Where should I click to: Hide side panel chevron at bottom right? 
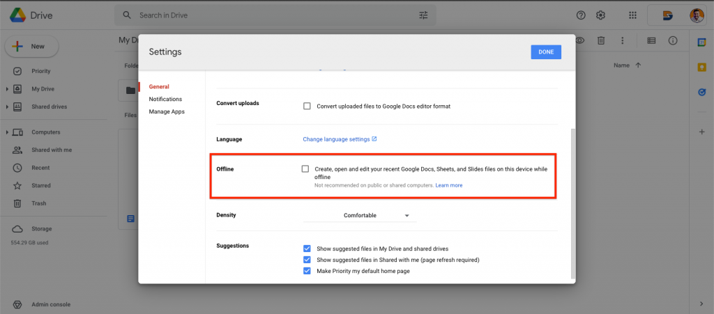pos(701,304)
